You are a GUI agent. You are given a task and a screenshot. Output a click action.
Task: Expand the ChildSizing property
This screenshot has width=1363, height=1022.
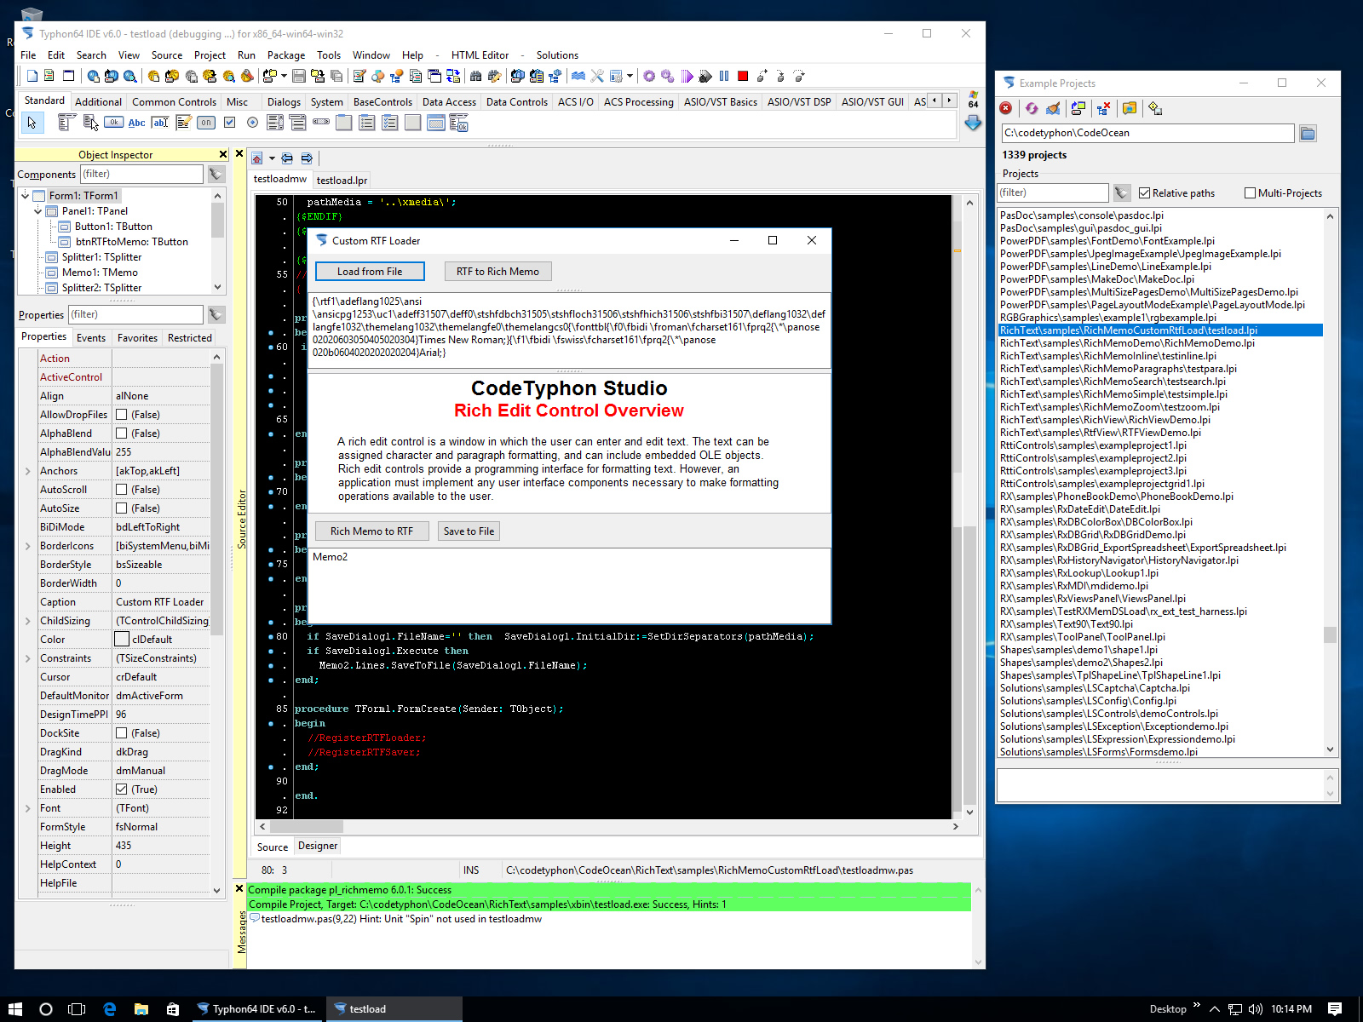click(27, 621)
